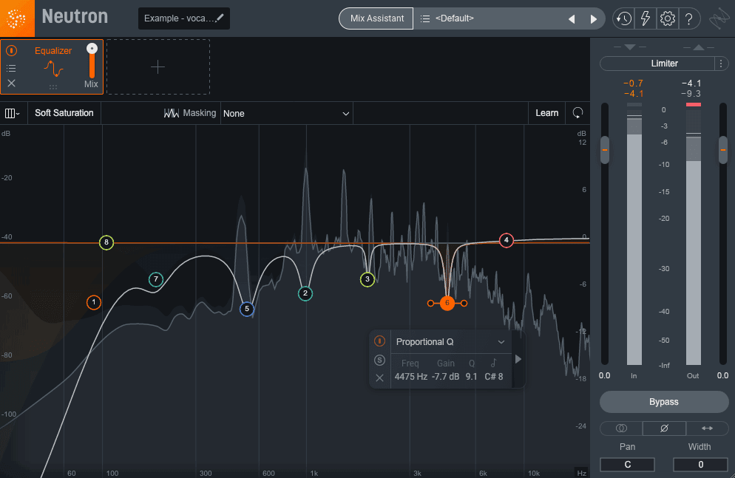
Task: Toggle Equalizer module power button
Action: 12,50
